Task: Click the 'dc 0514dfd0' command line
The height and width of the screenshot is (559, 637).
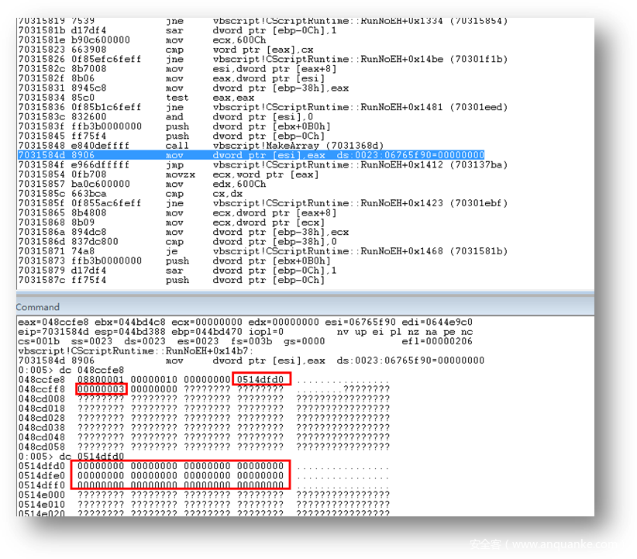Action: (71, 457)
